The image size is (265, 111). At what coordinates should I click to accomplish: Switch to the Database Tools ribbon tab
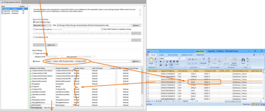[187, 55]
